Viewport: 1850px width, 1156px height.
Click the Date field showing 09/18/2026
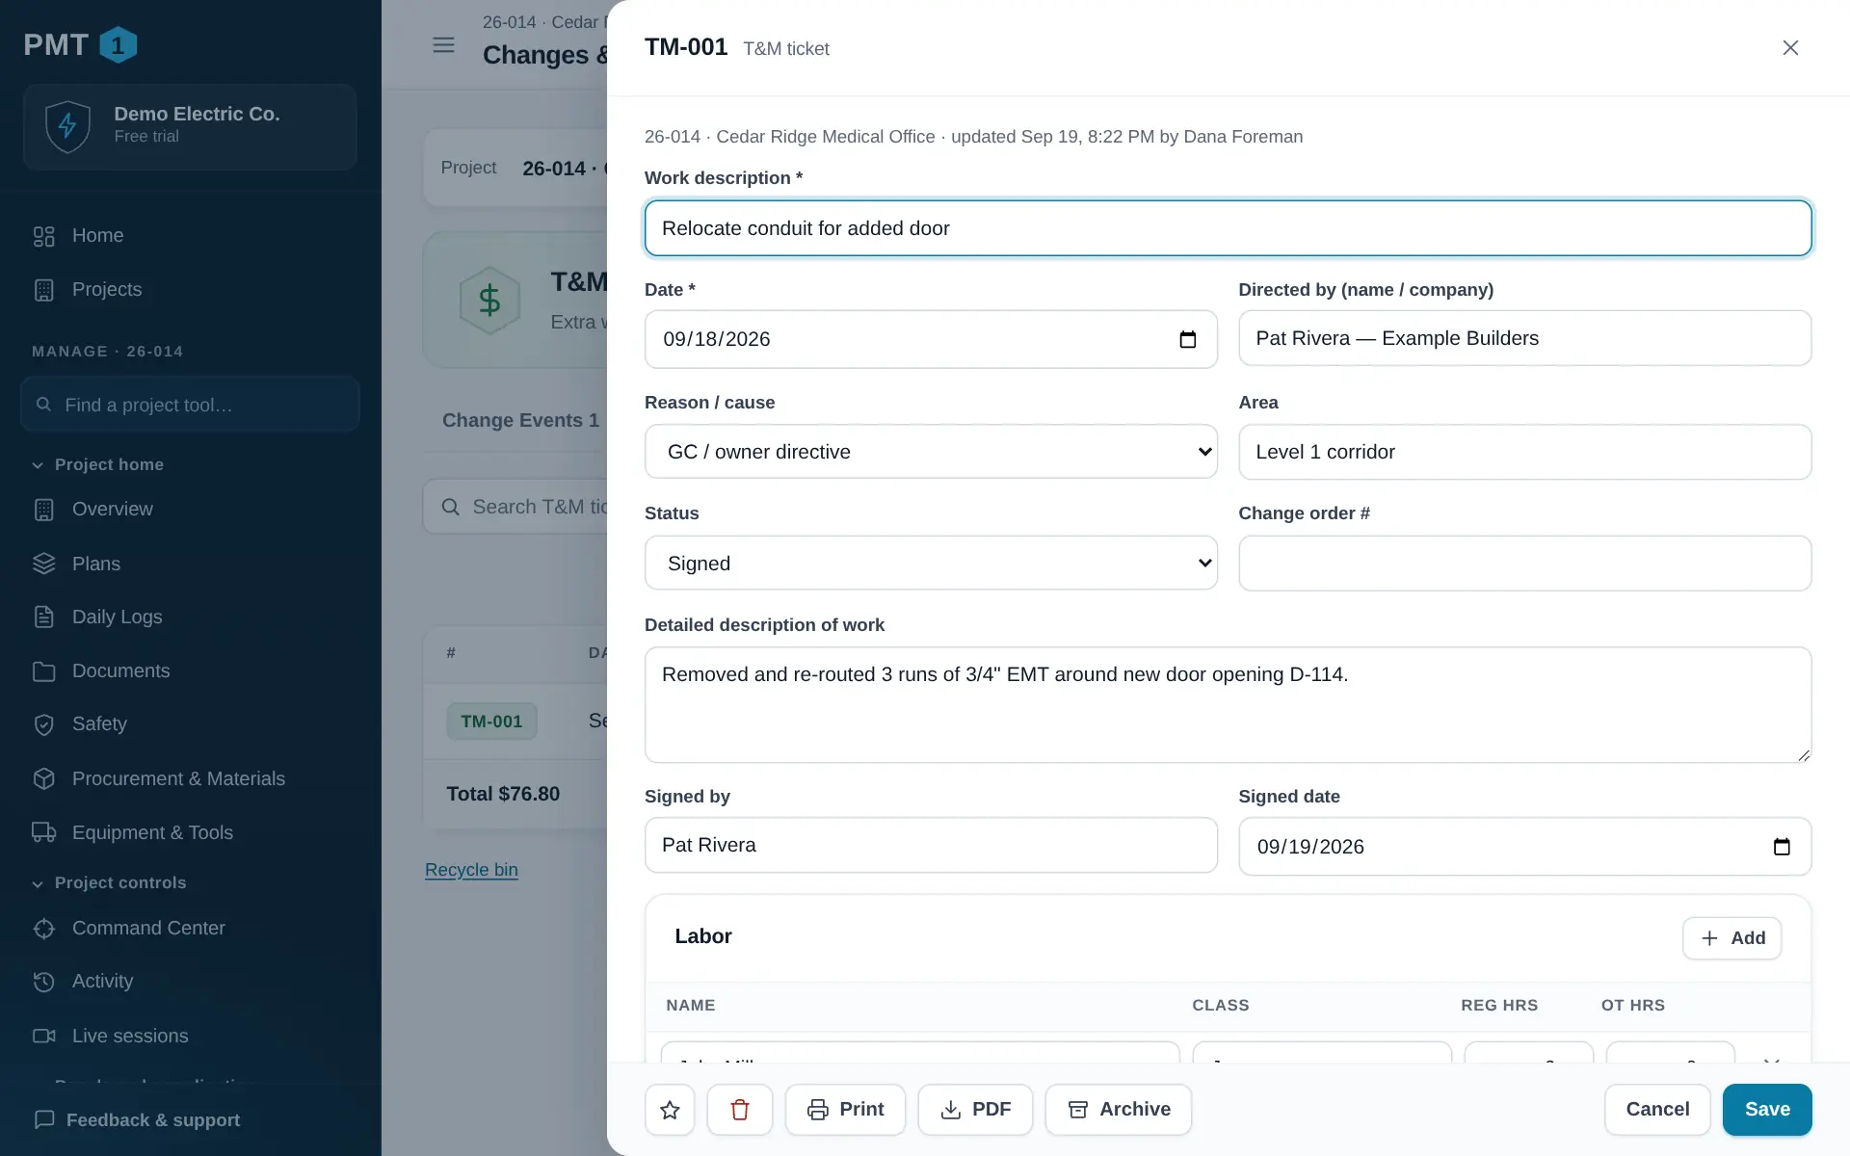tap(931, 339)
